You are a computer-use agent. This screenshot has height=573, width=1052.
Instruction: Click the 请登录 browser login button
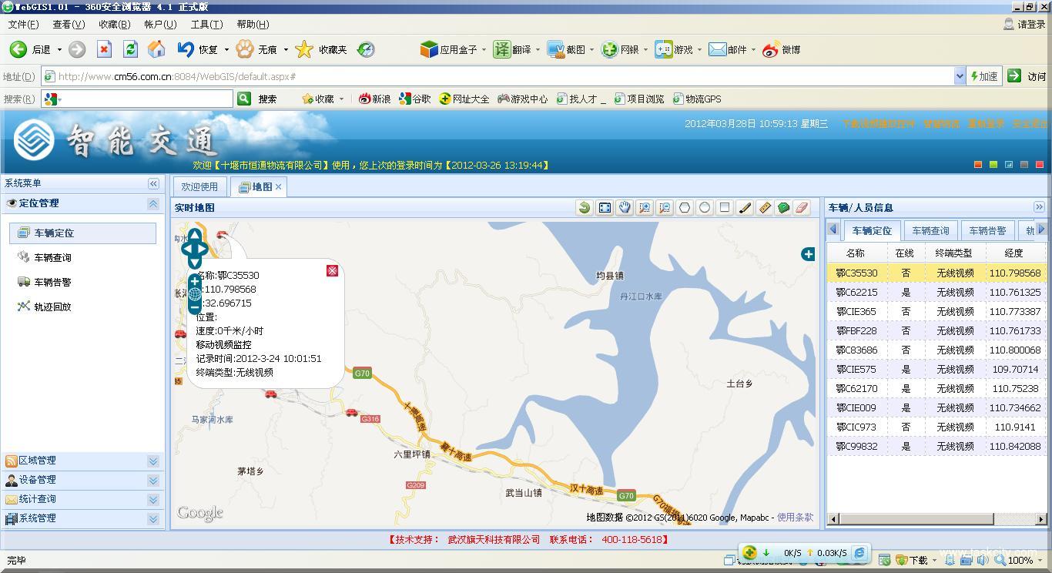point(1025,25)
